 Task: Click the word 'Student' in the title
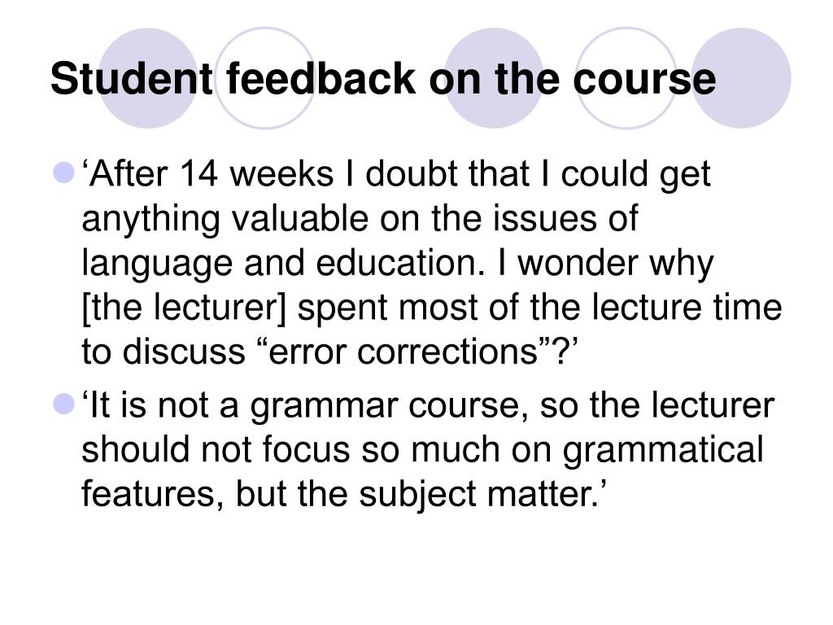click(132, 79)
